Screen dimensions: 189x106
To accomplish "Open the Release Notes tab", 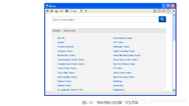I will click(70, 31).
